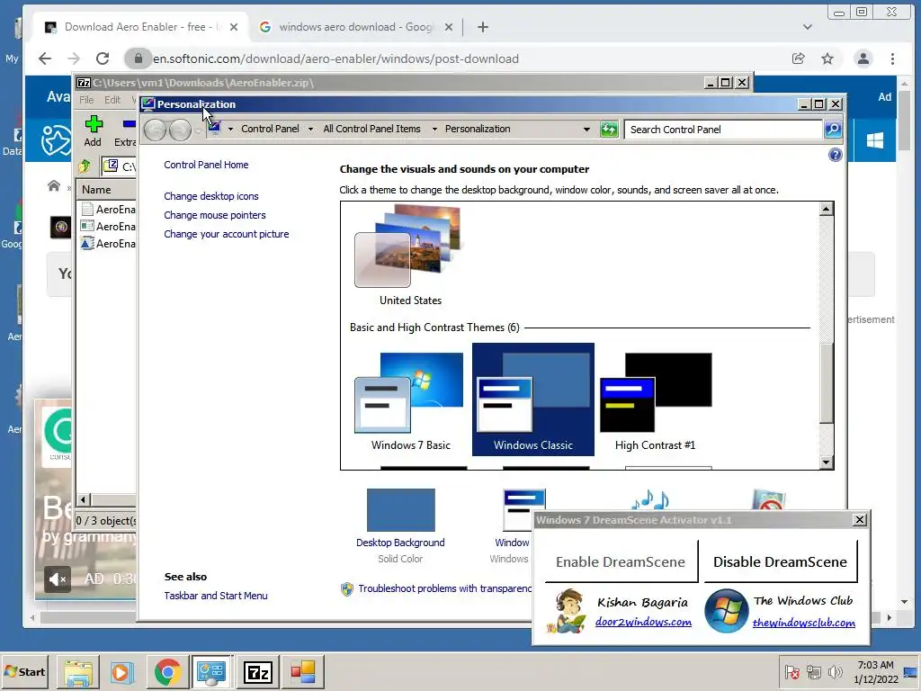The width and height of the screenshot is (921, 691).
Task: Bookmark this page star icon
Action: pyautogui.click(x=827, y=58)
